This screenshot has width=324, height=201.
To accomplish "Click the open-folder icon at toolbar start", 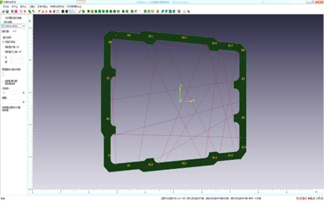I will (3, 11).
